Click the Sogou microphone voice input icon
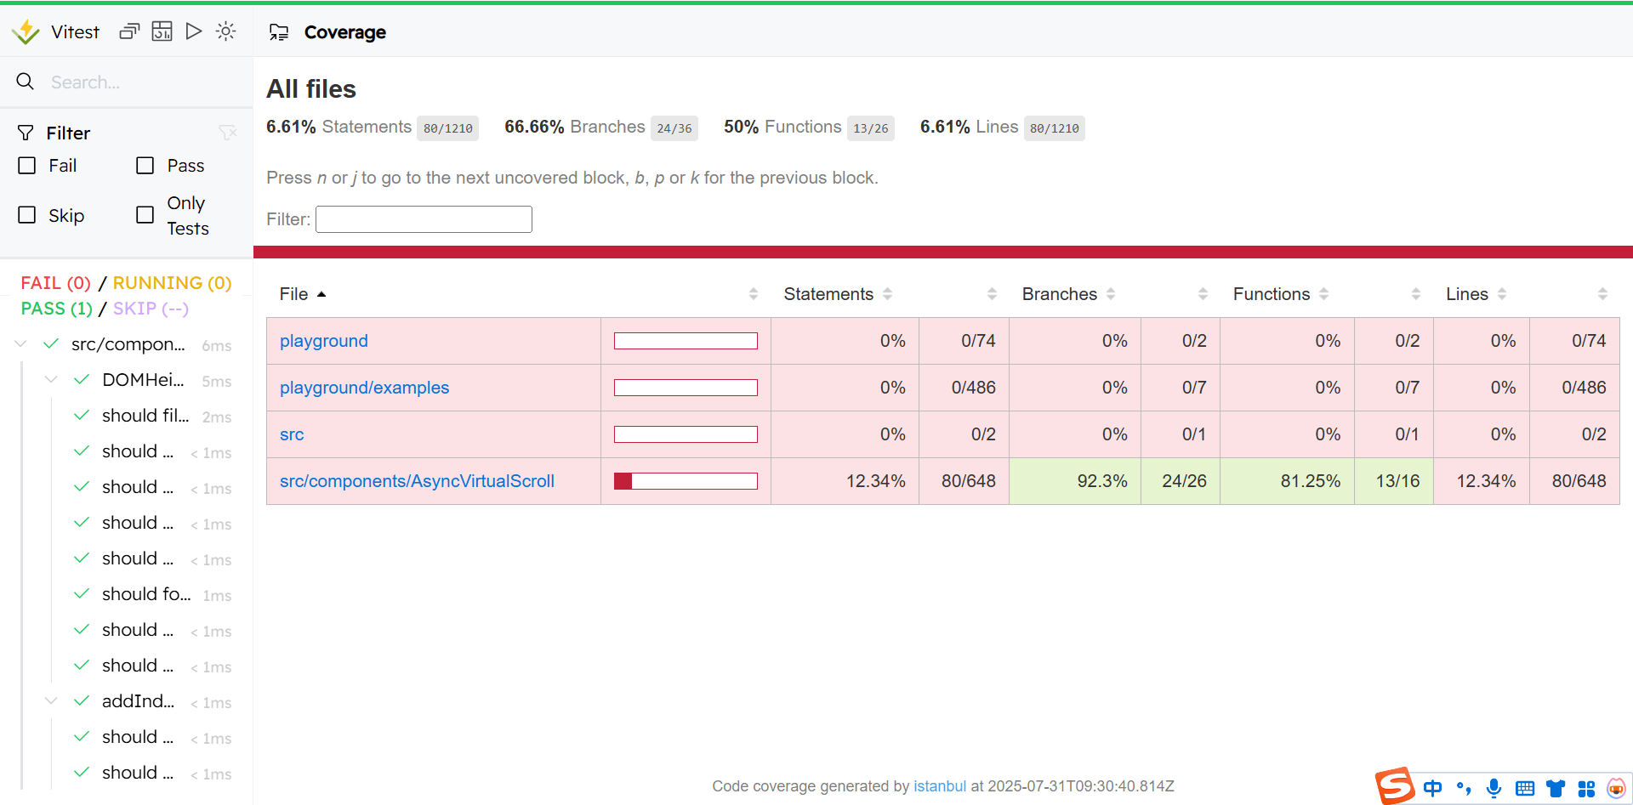 [x=1494, y=788]
